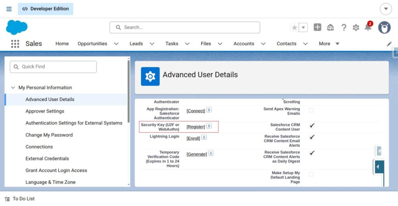Open the Setup gear icon

click(356, 28)
